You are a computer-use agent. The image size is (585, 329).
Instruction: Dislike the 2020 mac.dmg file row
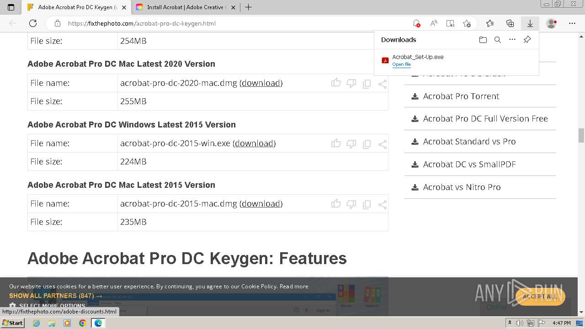351,83
